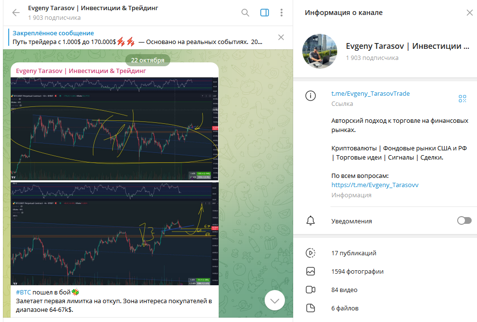Open the three-dot more options menu
The height and width of the screenshot is (322, 477).
[282, 13]
